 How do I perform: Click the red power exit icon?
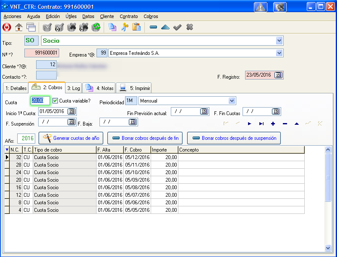click(x=7, y=27)
